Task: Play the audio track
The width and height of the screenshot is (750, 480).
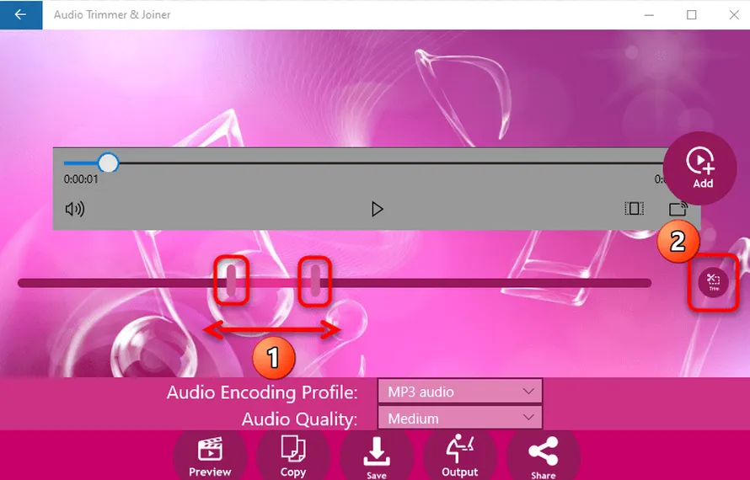Action: (x=377, y=209)
